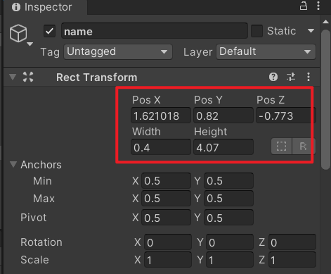The image size is (331, 274).
Task: Click the Rect Transform component icon
Action: 28,77
